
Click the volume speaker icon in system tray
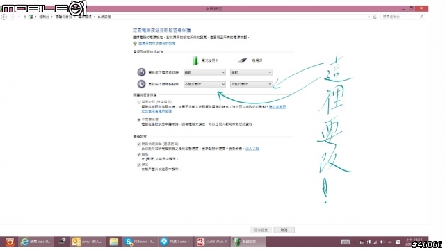click(x=382, y=242)
